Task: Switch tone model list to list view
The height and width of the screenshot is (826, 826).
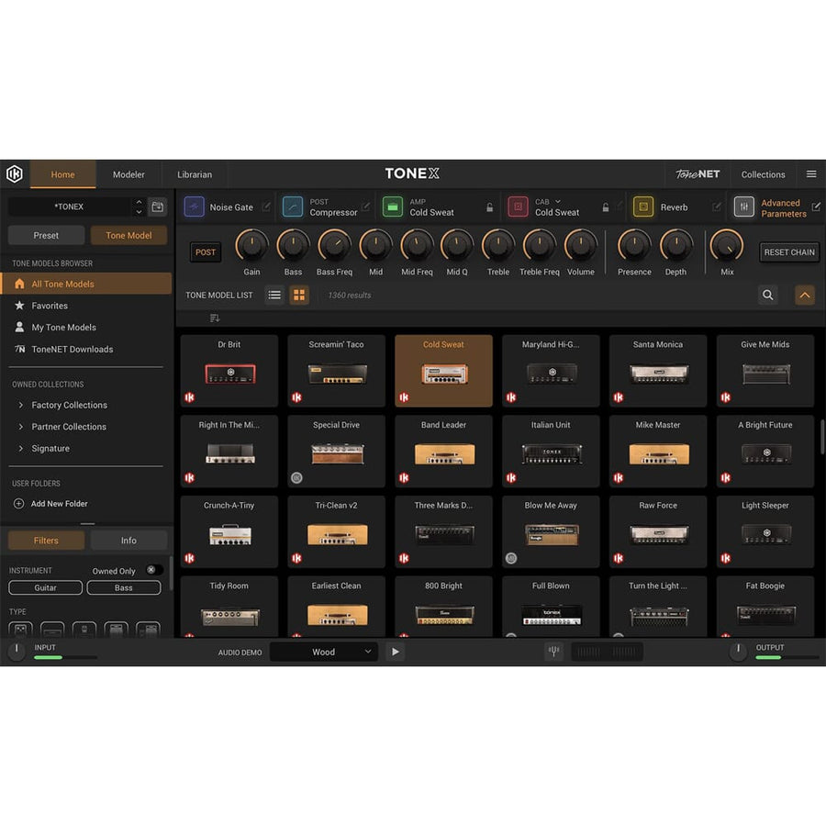Action: (274, 295)
